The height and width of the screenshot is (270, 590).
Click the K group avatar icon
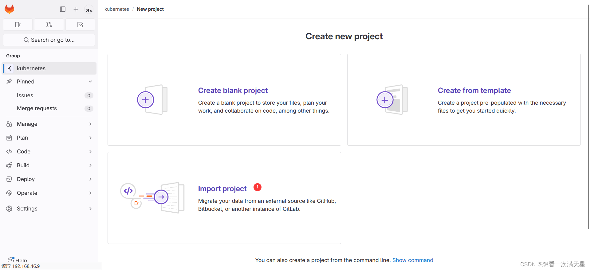(x=9, y=68)
